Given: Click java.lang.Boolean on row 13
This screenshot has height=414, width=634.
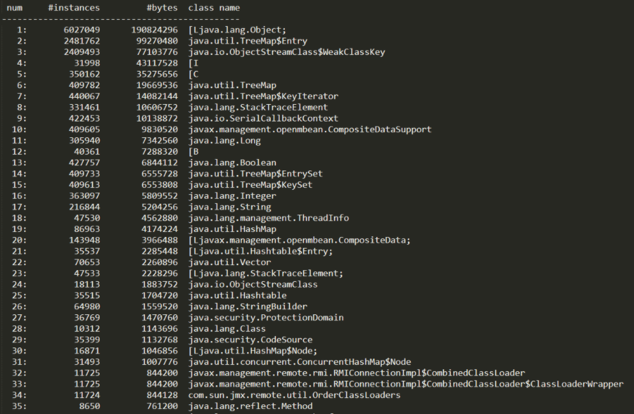Looking at the screenshot, I should click(232, 163).
